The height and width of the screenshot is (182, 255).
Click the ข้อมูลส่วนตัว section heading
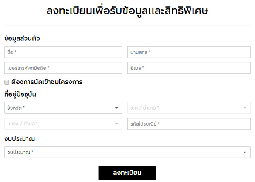pos(22,39)
